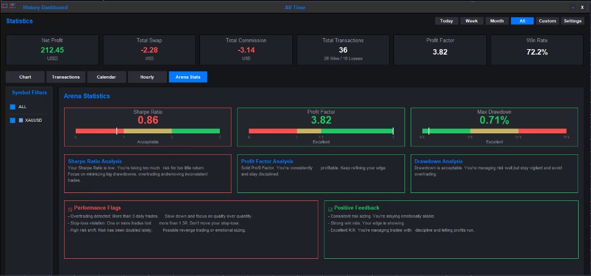Click the red Performance Flags icon
Screen dimensions: 591x276
coord(70,209)
